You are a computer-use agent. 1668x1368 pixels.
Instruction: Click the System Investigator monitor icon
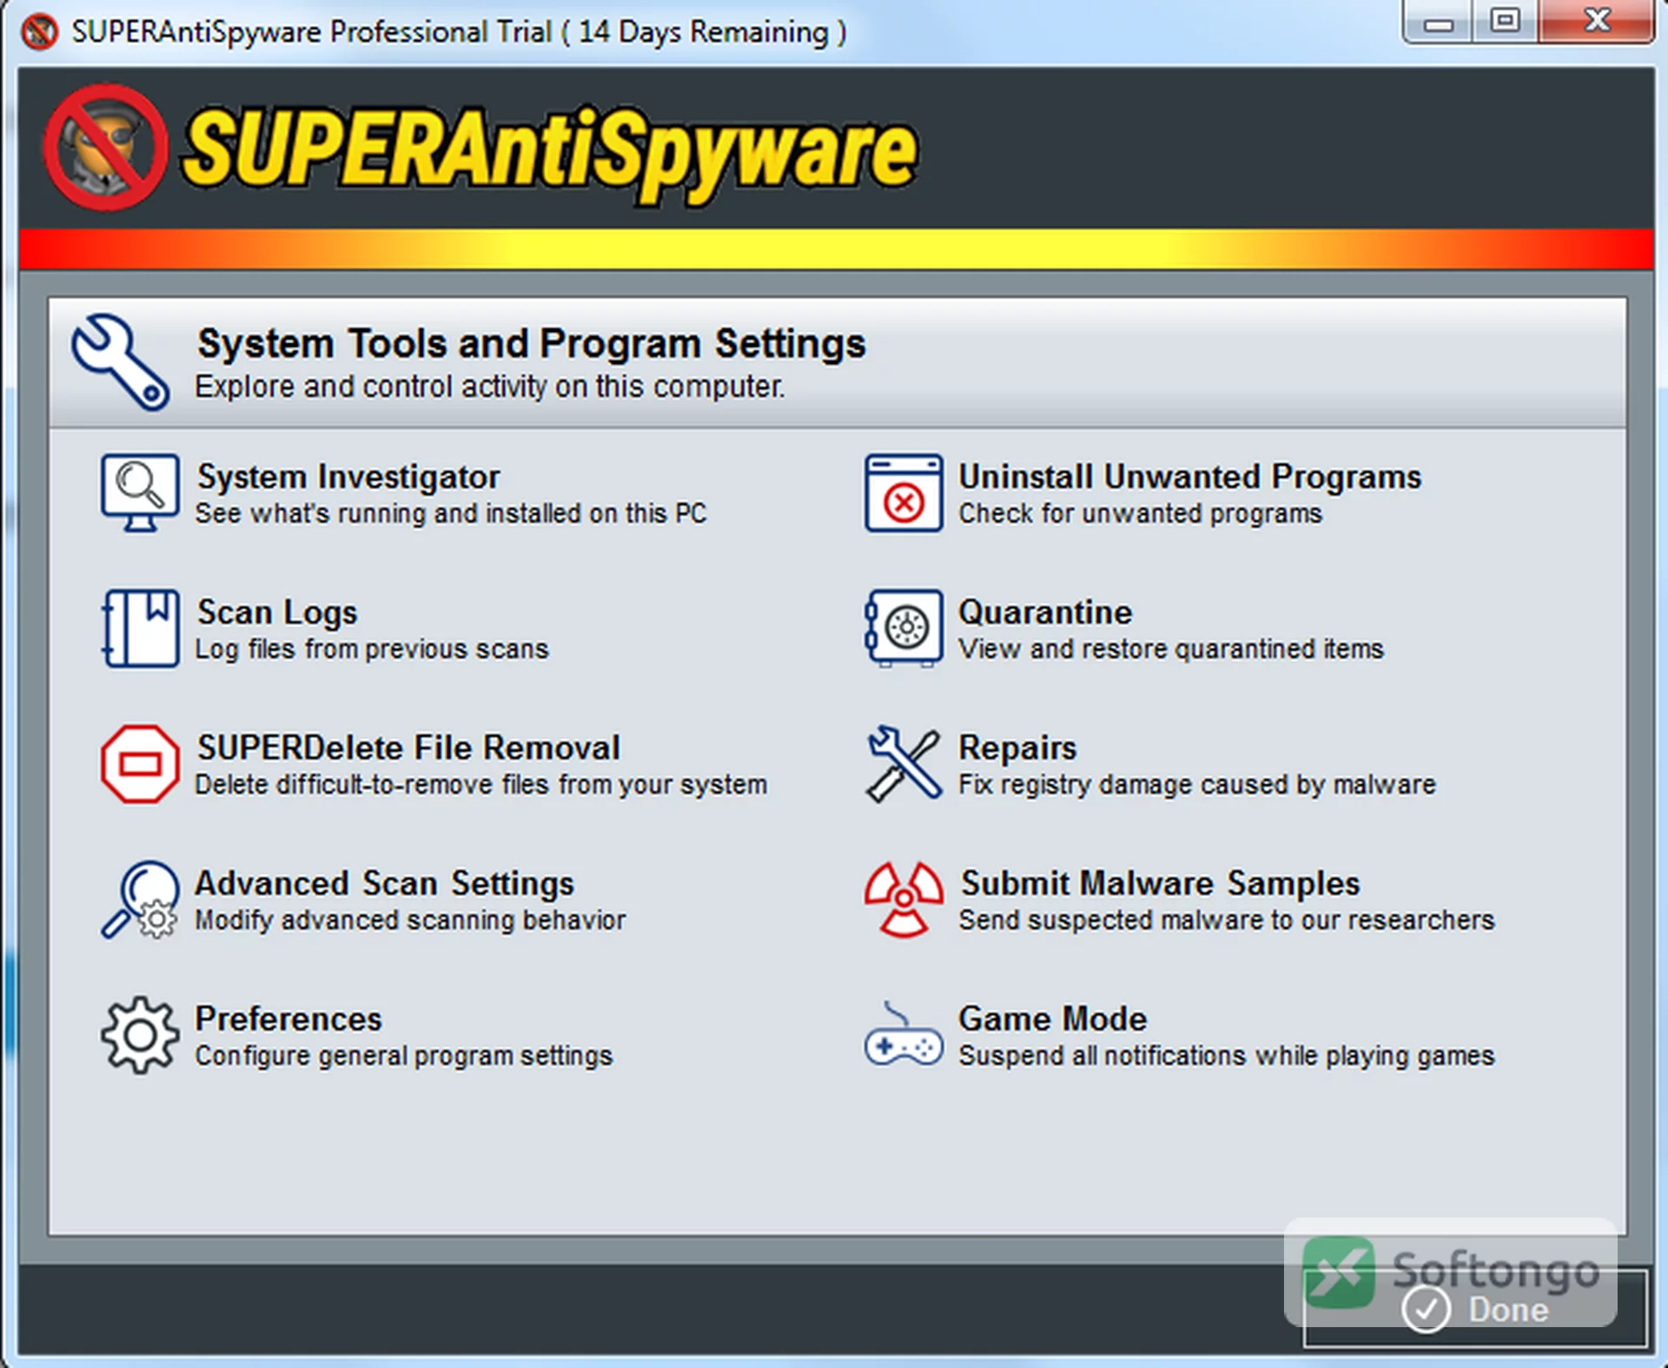click(140, 492)
